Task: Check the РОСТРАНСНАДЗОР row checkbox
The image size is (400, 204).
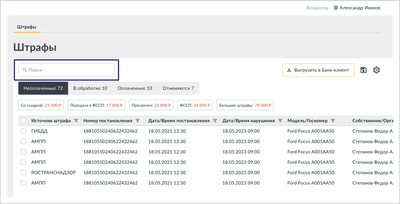Action: click(24, 172)
